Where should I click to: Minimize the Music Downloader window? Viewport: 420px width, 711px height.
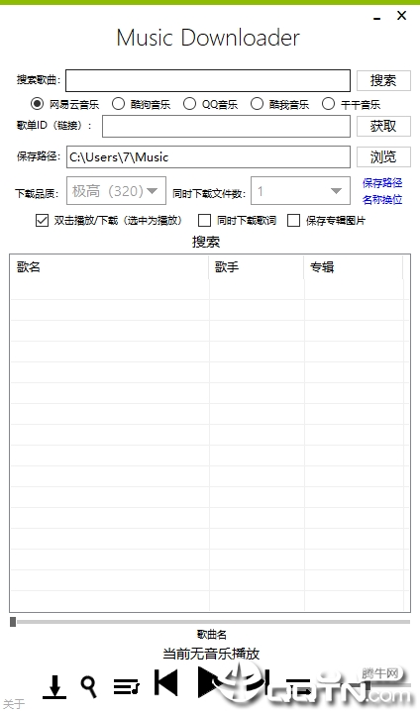point(376,17)
